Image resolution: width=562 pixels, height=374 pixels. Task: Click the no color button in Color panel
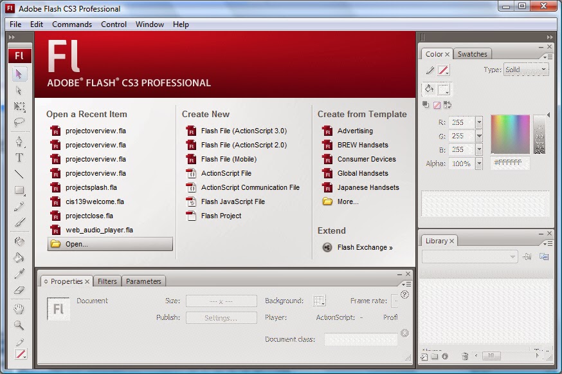[437, 105]
